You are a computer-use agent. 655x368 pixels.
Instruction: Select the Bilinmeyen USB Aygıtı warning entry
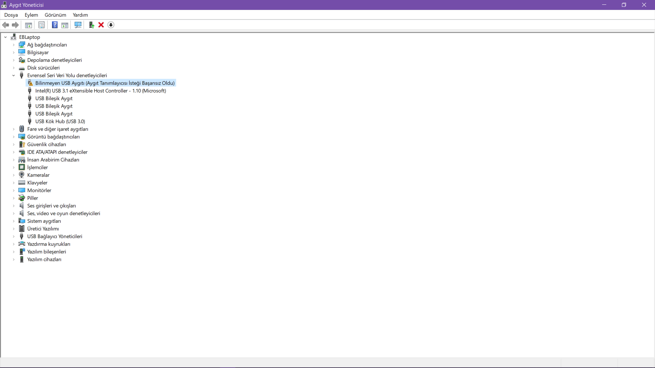(105, 83)
